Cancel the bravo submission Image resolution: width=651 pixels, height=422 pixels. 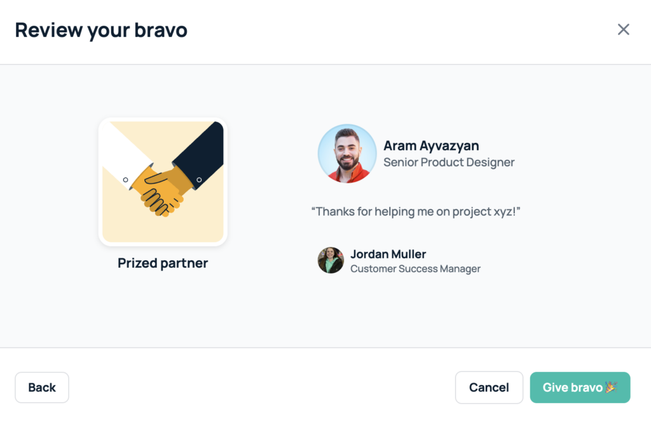[489, 387]
